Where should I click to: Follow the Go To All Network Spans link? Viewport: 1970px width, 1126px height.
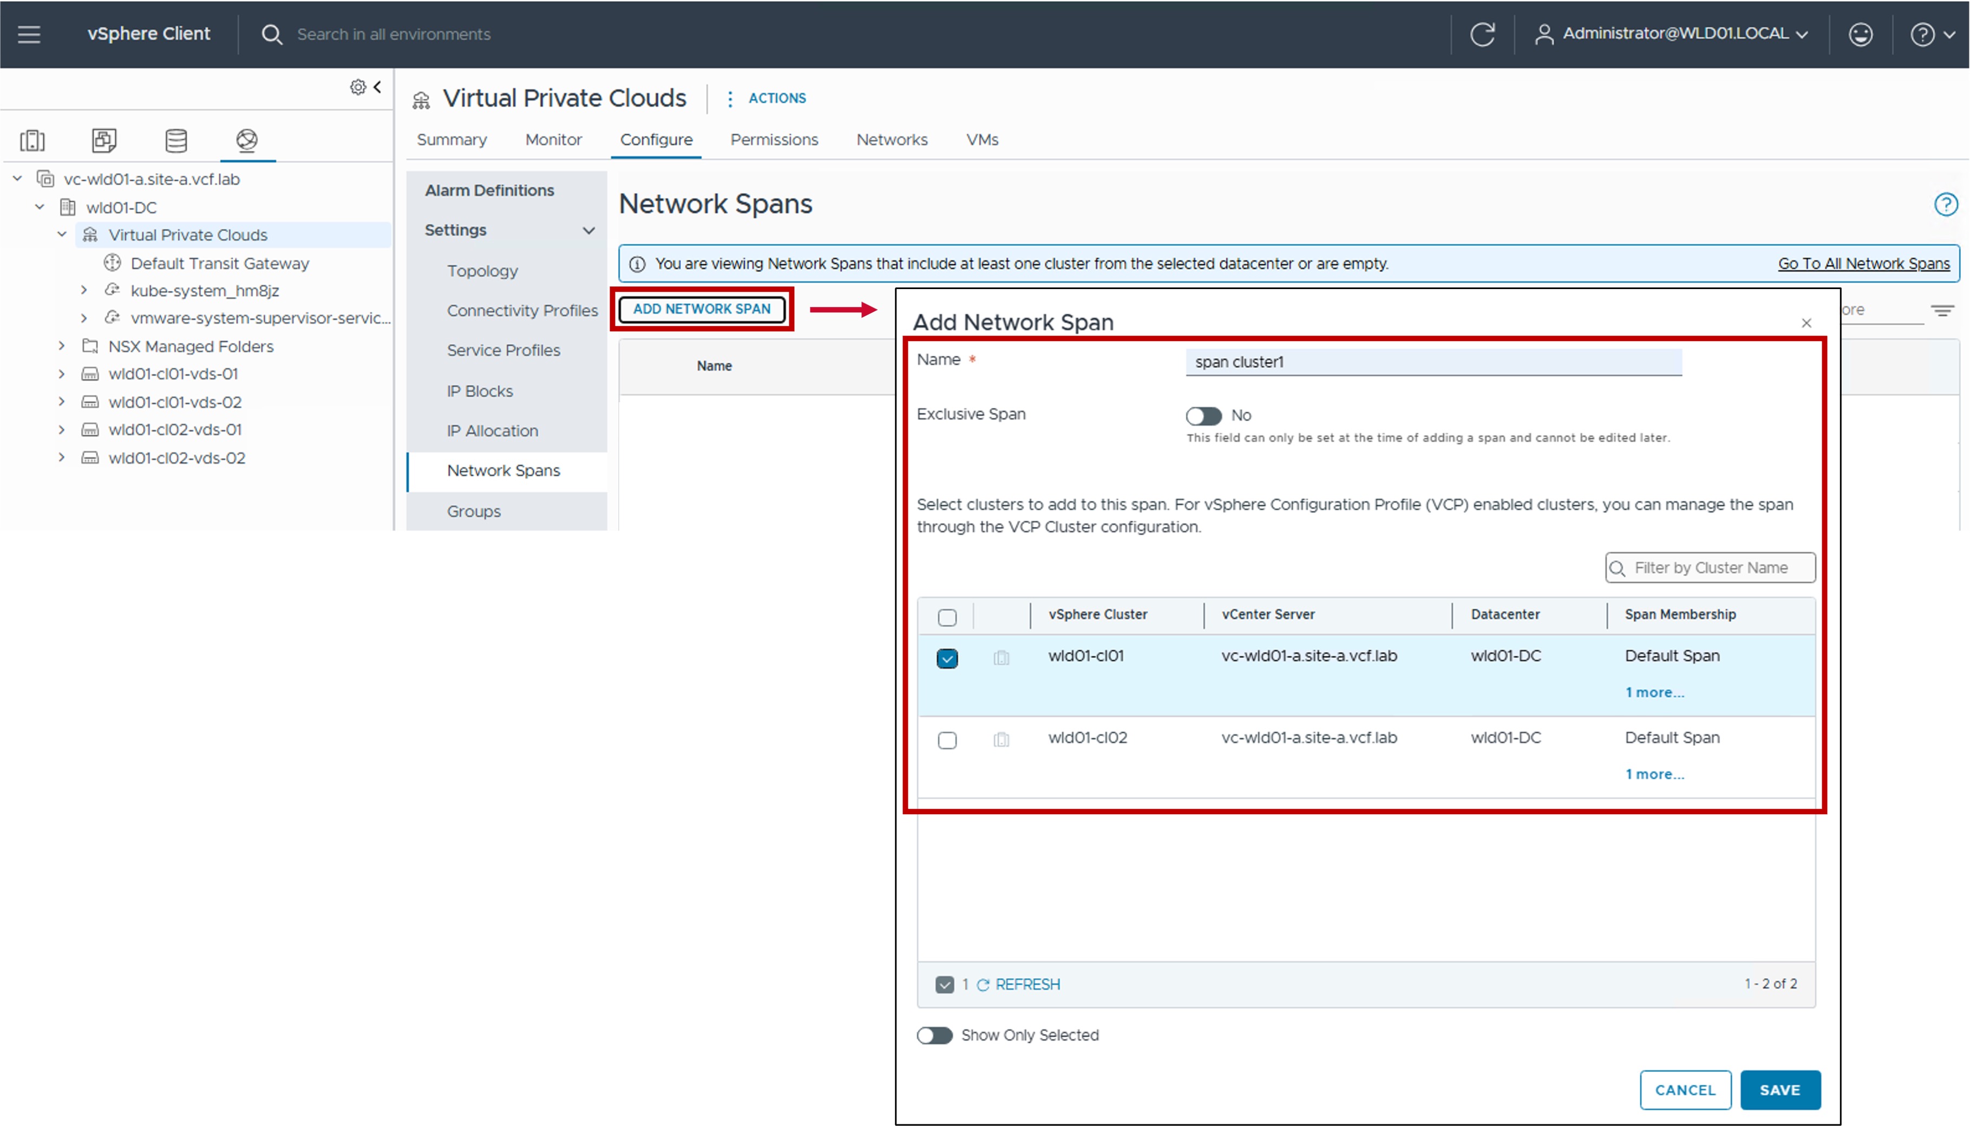[1863, 264]
